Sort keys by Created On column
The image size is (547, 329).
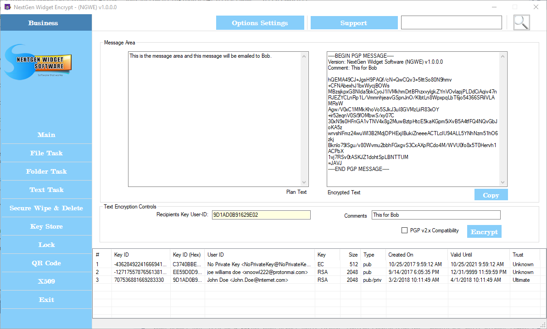pos(417,255)
